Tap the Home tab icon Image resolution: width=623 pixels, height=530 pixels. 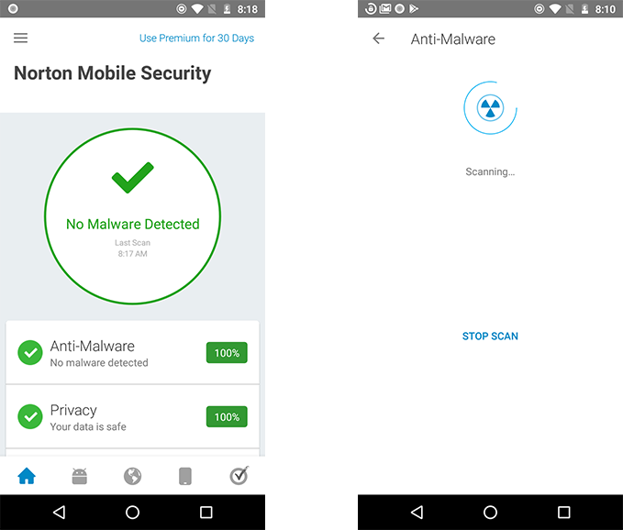tap(27, 476)
